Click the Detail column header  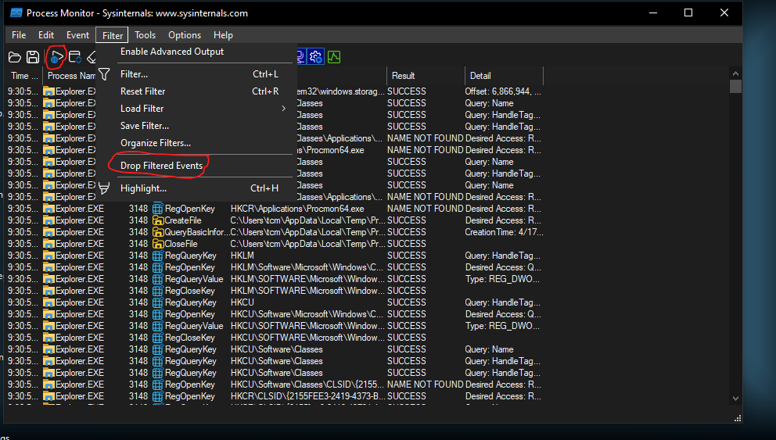tap(504, 76)
